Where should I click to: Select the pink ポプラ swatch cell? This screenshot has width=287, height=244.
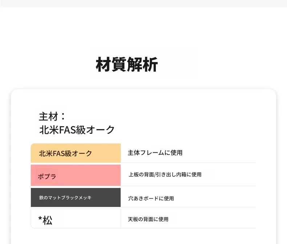76,175
